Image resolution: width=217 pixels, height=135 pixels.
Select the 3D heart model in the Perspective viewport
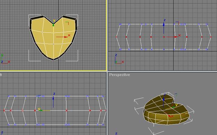point(167,110)
